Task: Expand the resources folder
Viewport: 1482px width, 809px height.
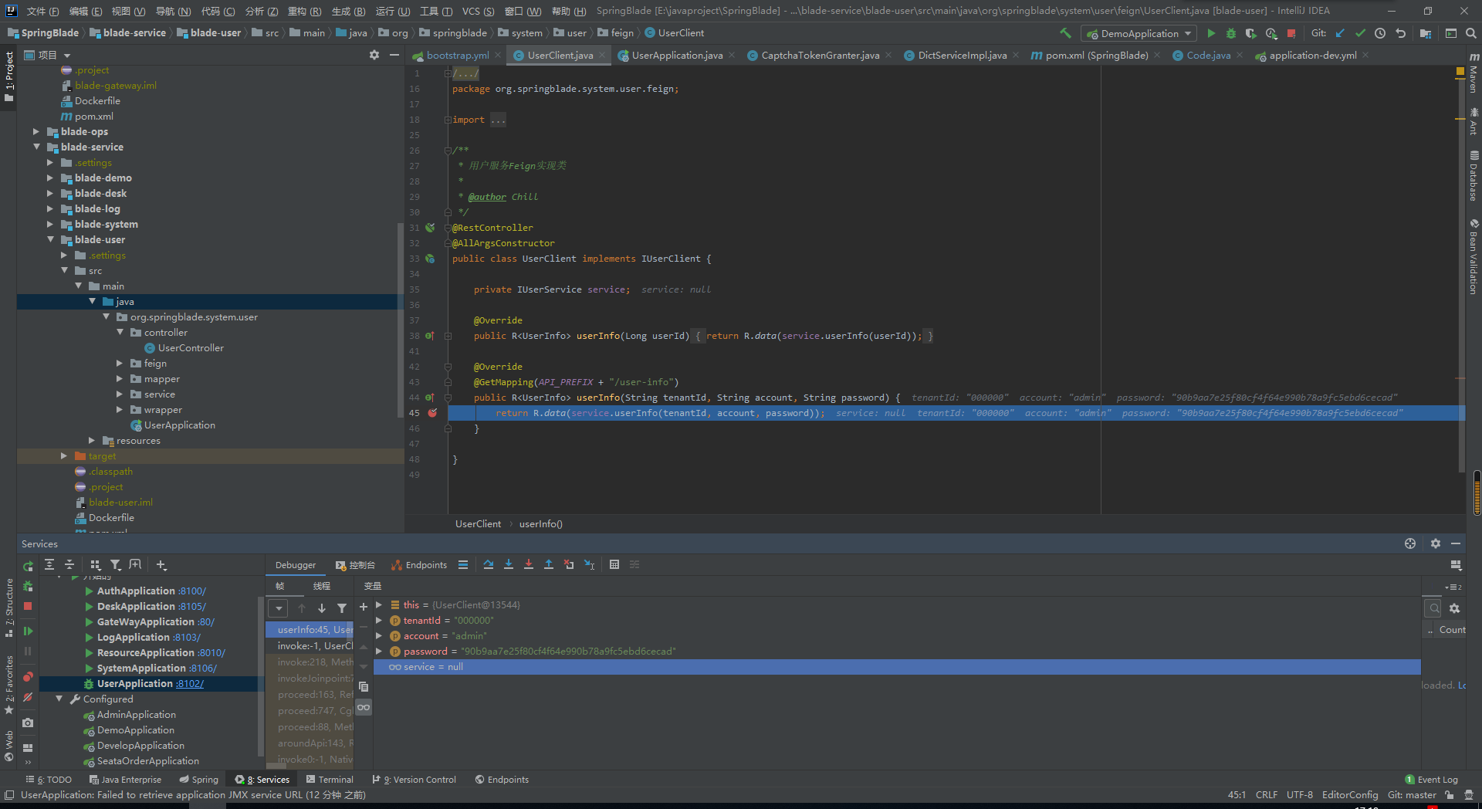Action: (x=92, y=441)
